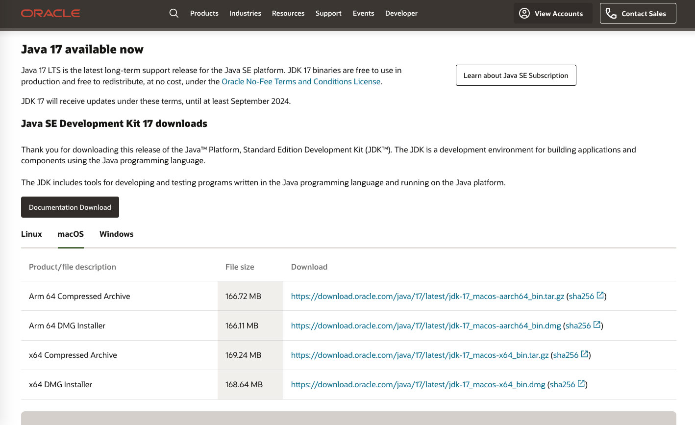Click the 166.11 MB file size

242,325
